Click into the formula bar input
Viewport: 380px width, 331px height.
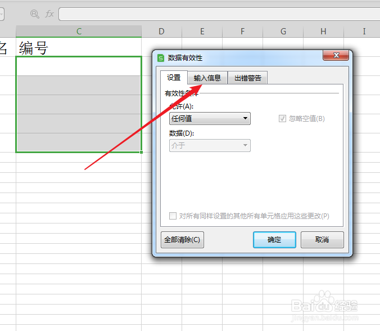click(x=219, y=14)
